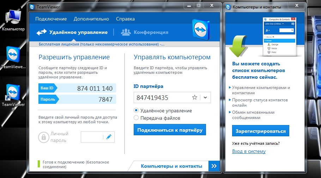321x178 pixels.
Task: Click the Управлять компьютером heading
Action: tap(172, 57)
